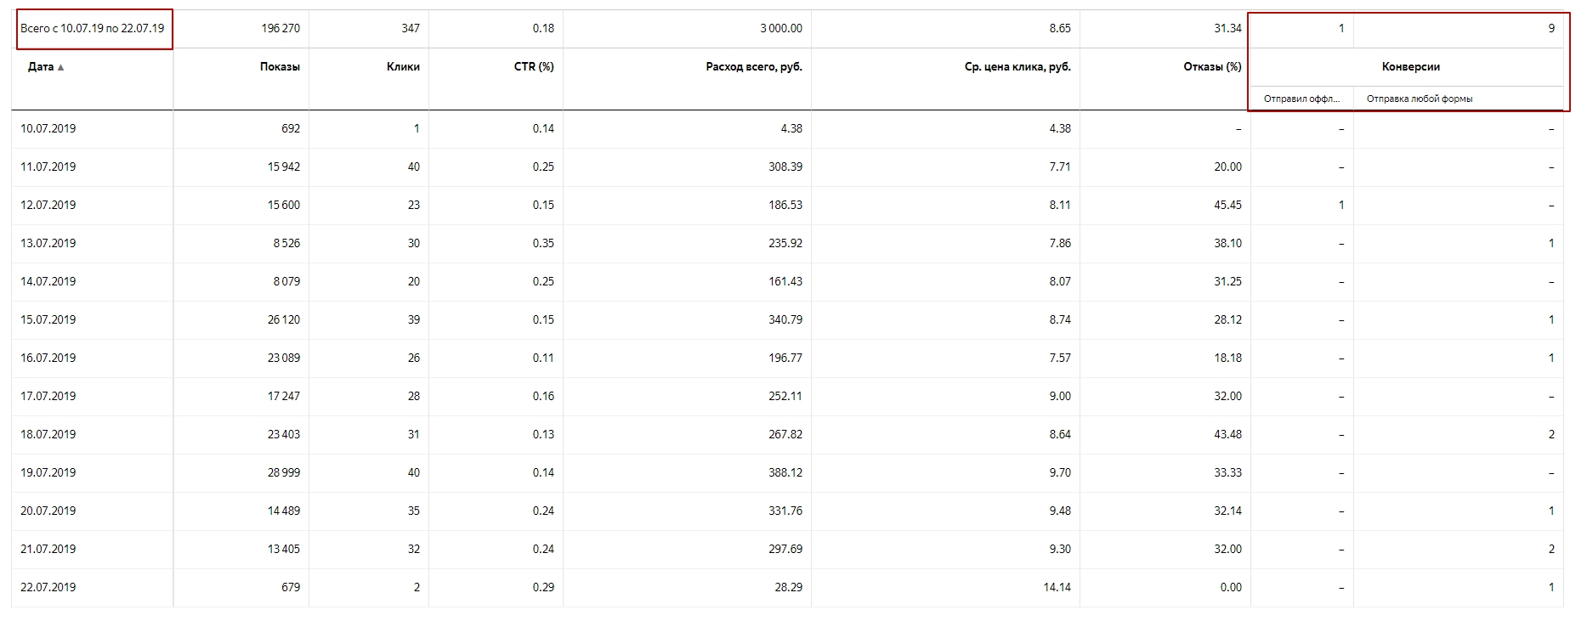This screenshot has width=1587, height=621.
Task: Click the Конверсии group header
Action: pos(1411,66)
